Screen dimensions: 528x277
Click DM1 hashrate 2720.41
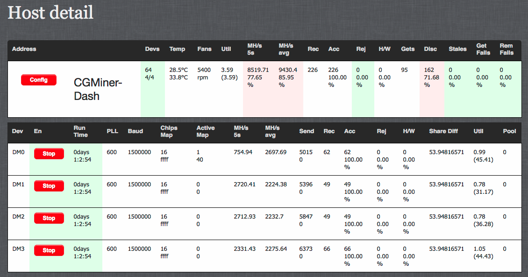(x=245, y=185)
